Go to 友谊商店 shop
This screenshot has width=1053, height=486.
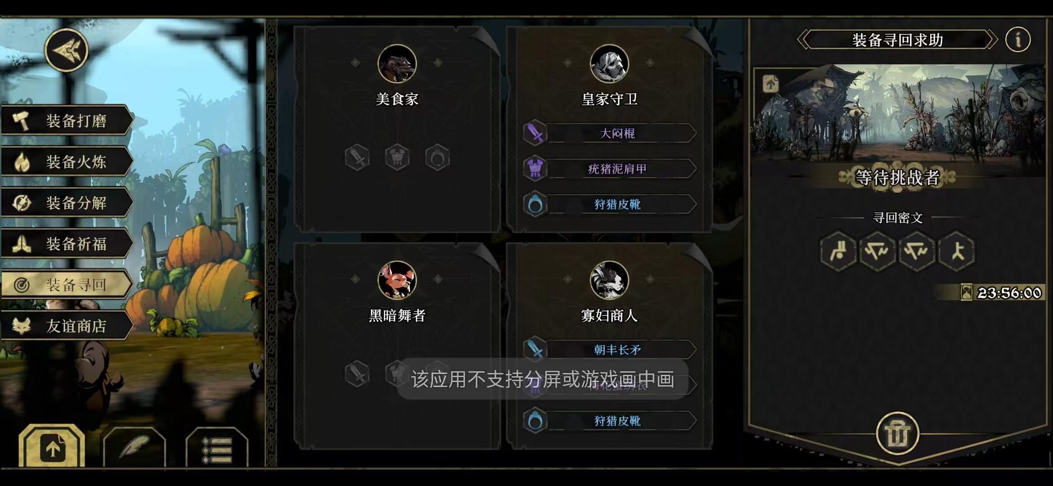[x=67, y=326]
